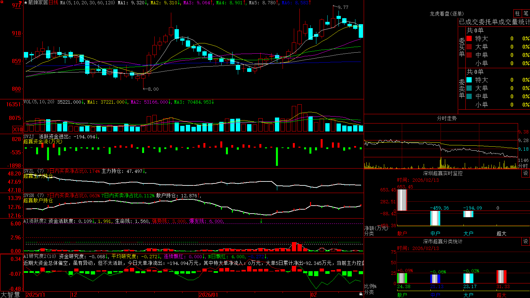Click the 2026/01 date marker on timeline
The image size is (530, 298).
208,295
